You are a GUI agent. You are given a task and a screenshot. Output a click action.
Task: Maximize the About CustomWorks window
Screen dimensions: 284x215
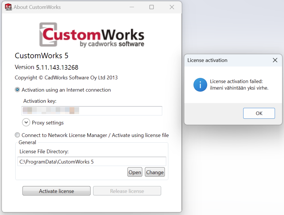point(152,7)
